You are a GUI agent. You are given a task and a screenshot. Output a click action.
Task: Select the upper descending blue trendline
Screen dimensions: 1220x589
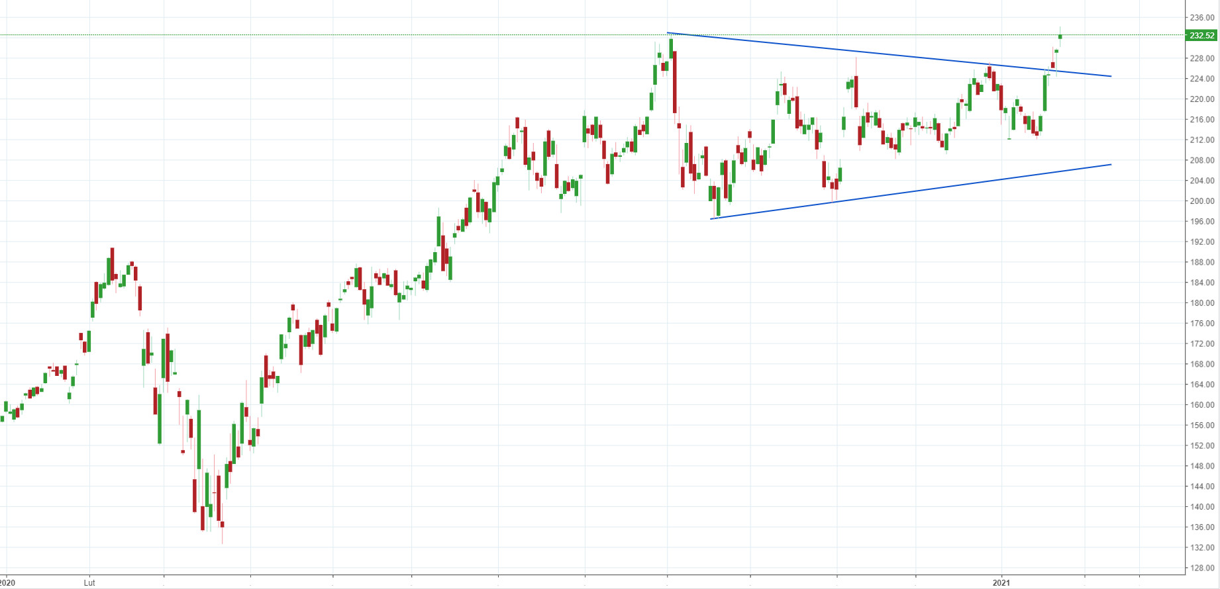coord(889,54)
